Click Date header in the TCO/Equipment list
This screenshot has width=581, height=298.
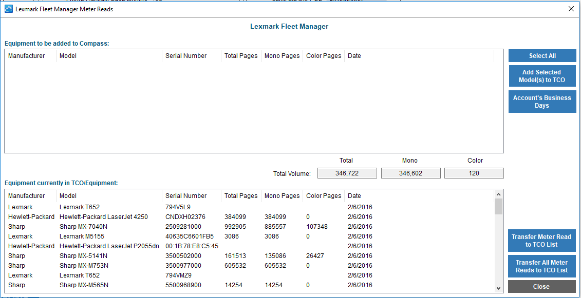419,196
